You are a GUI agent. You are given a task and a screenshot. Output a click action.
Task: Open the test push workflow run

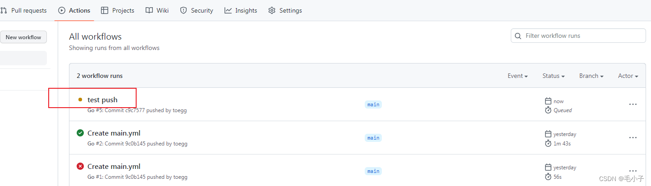pos(102,100)
